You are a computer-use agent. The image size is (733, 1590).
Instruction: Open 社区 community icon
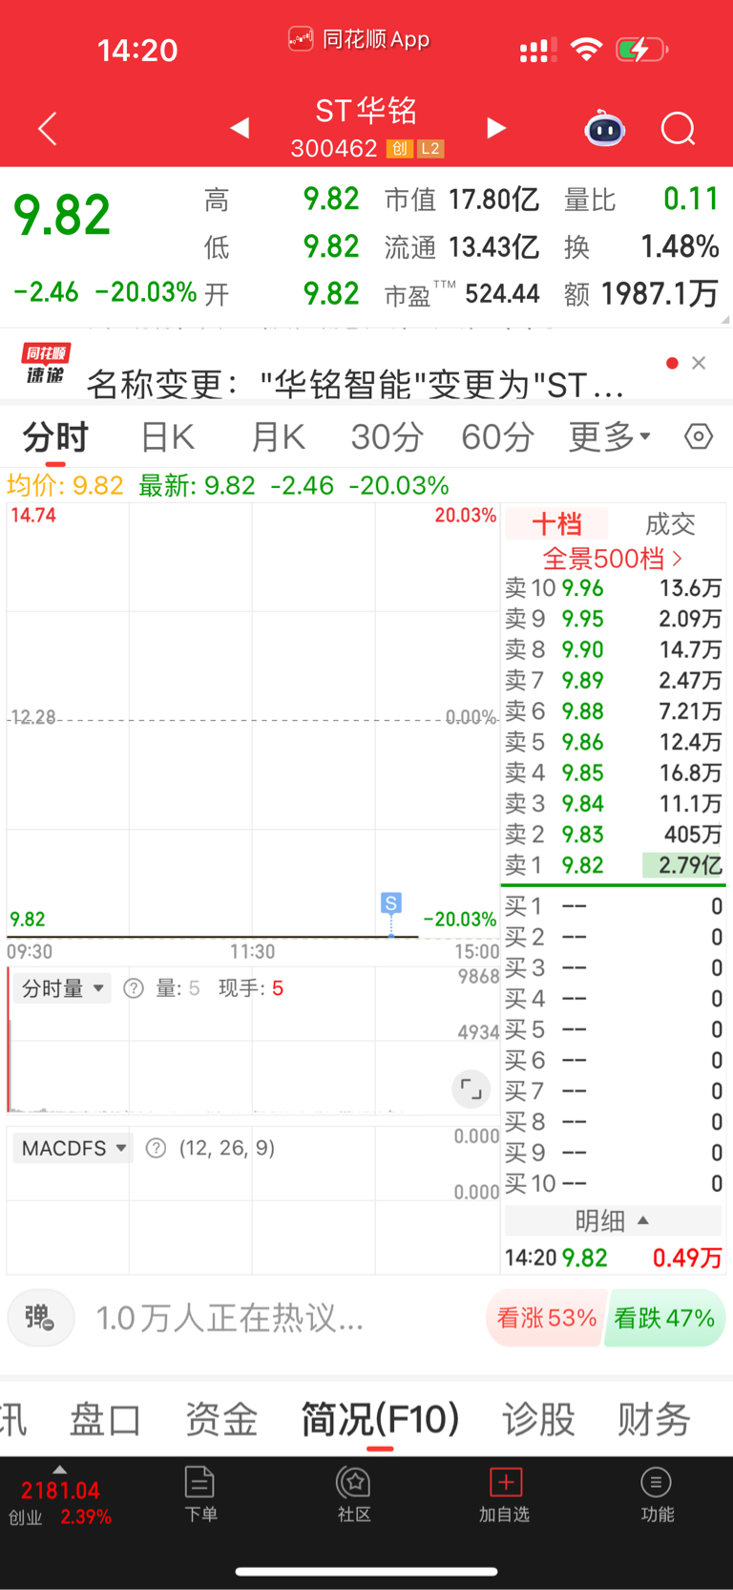[x=354, y=1495]
